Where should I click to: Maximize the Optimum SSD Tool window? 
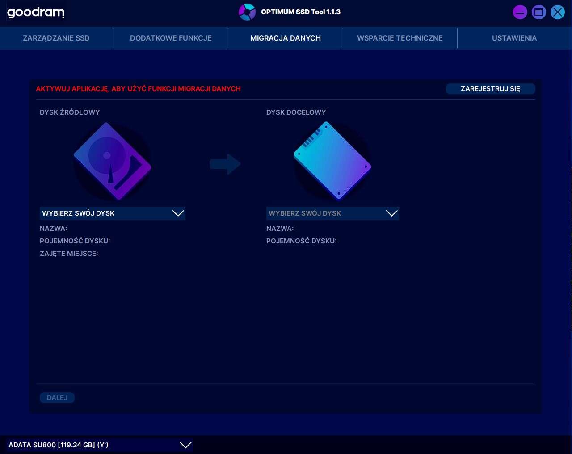pyautogui.click(x=538, y=12)
